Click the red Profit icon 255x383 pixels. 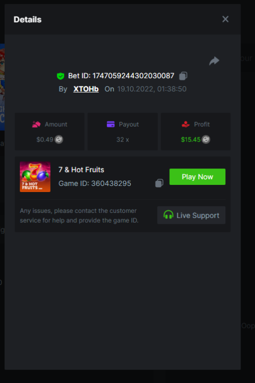click(x=186, y=124)
